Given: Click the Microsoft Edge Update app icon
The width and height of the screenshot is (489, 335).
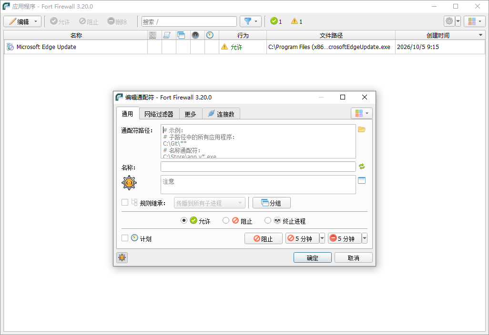Looking at the screenshot, I should [x=10, y=47].
